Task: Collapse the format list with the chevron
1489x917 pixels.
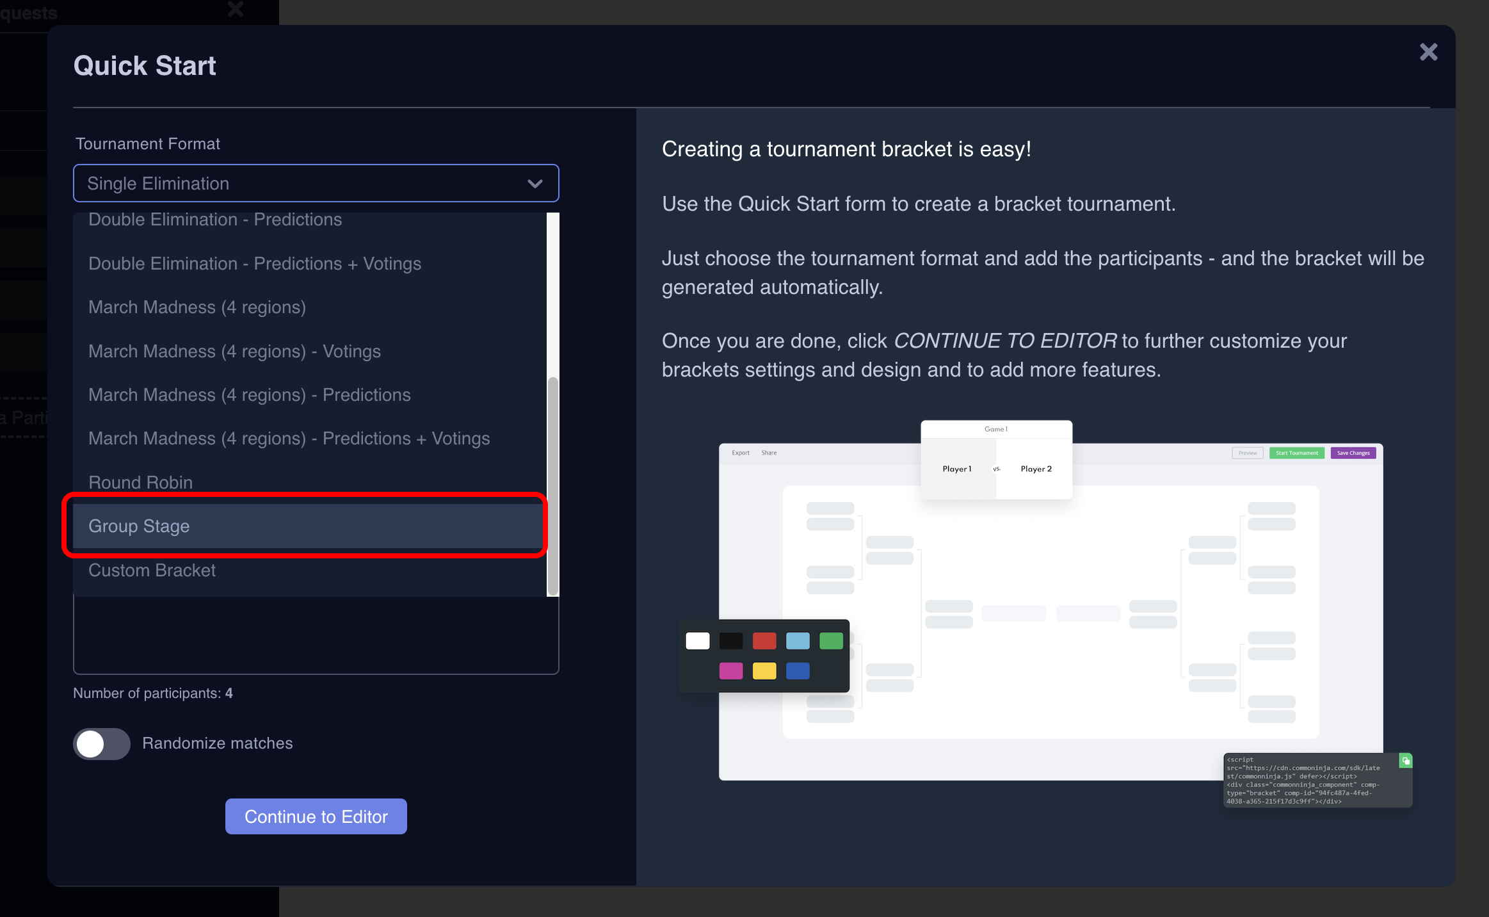Action: point(535,184)
